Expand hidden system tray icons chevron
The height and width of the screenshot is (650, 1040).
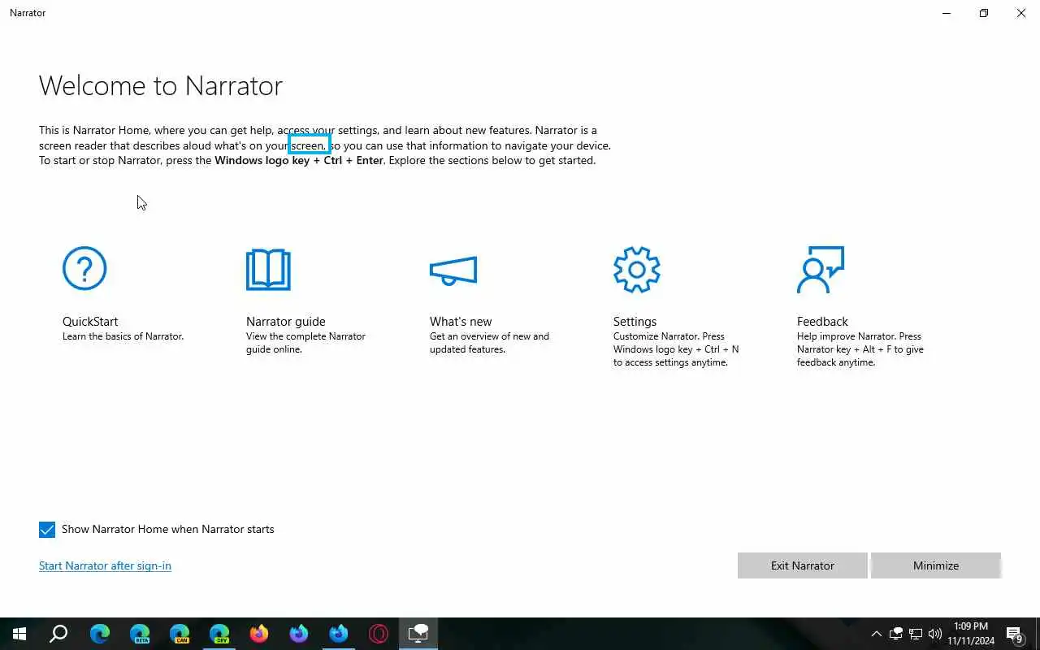(876, 634)
